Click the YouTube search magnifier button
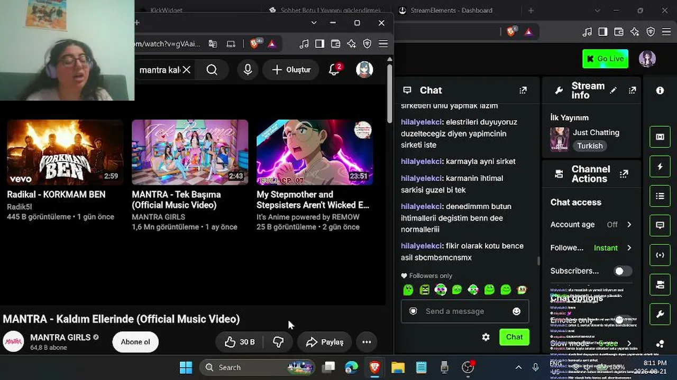Screen dimensions: 677x380 point(212,70)
